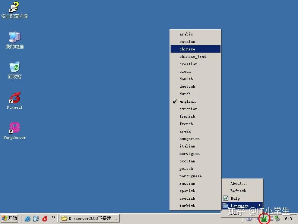Open the 开始 Start button
The image size is (298, 224).
tap(10, 218)
